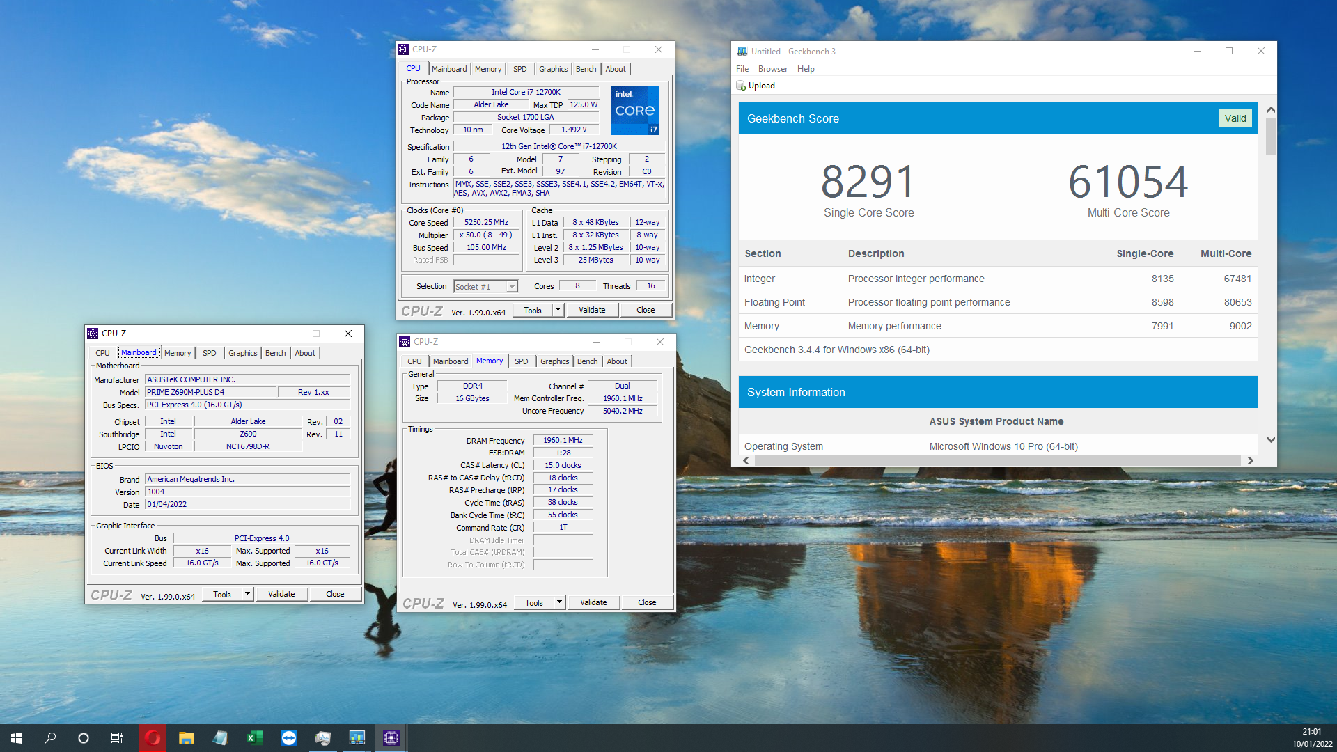Click BIOS Version field 1004
1337x752 pixels.
tap(247, 492)
